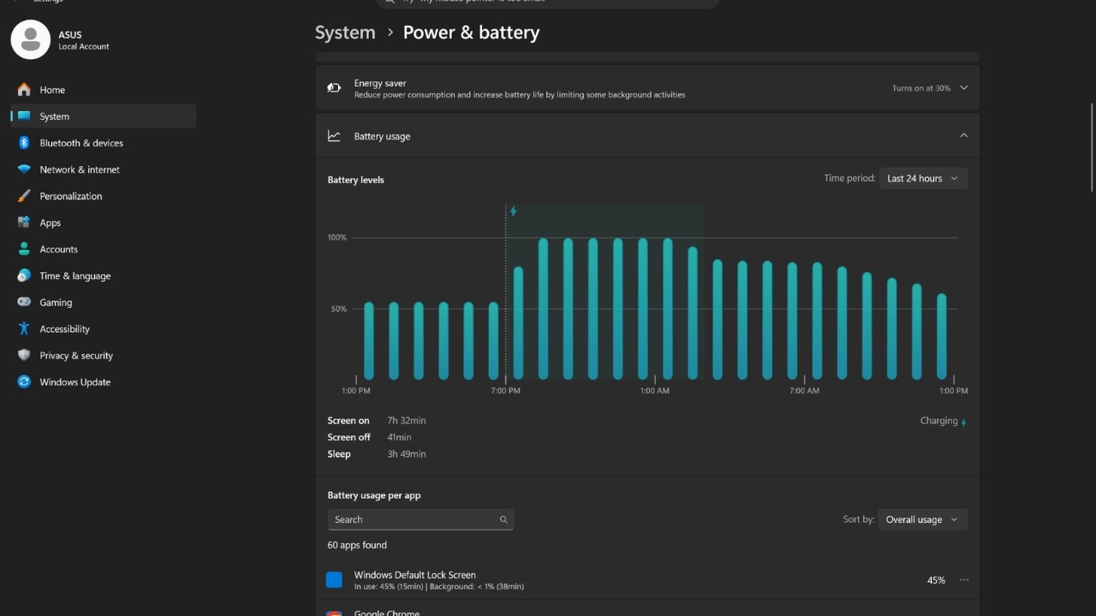Collapse the Battery usage section
Screen dimensions: 1096x616
pos(964,135)
